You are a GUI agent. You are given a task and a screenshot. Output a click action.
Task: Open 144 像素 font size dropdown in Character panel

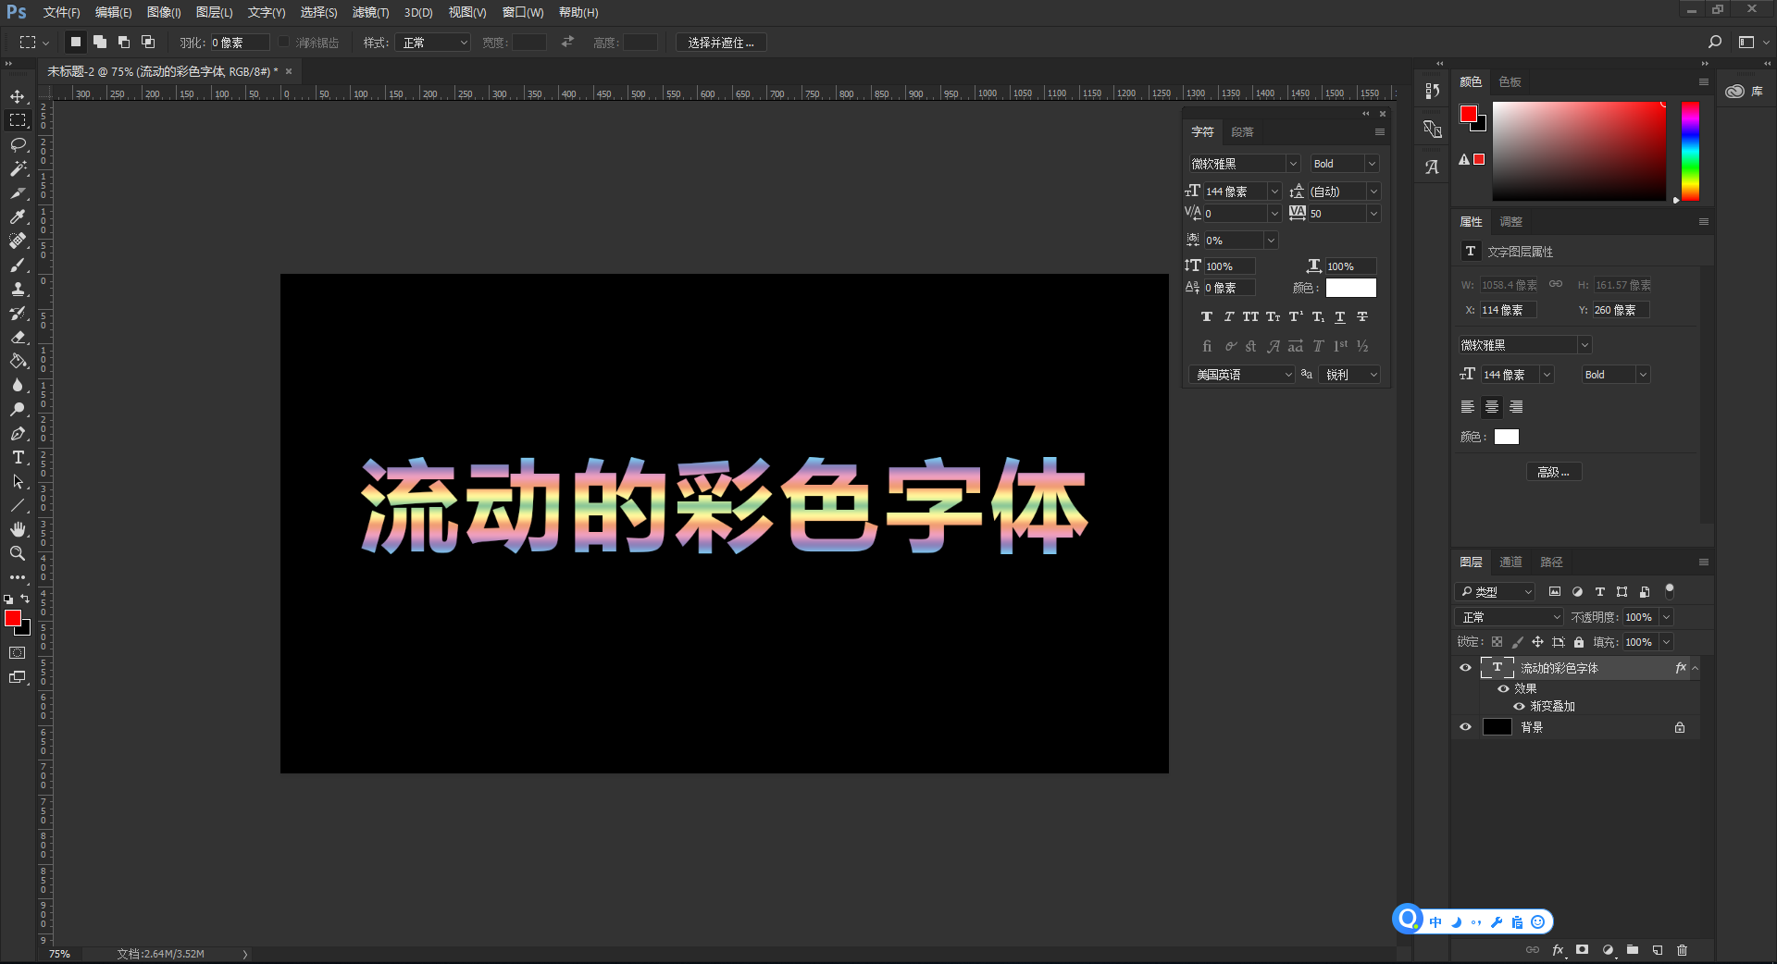pos(1274,192)
